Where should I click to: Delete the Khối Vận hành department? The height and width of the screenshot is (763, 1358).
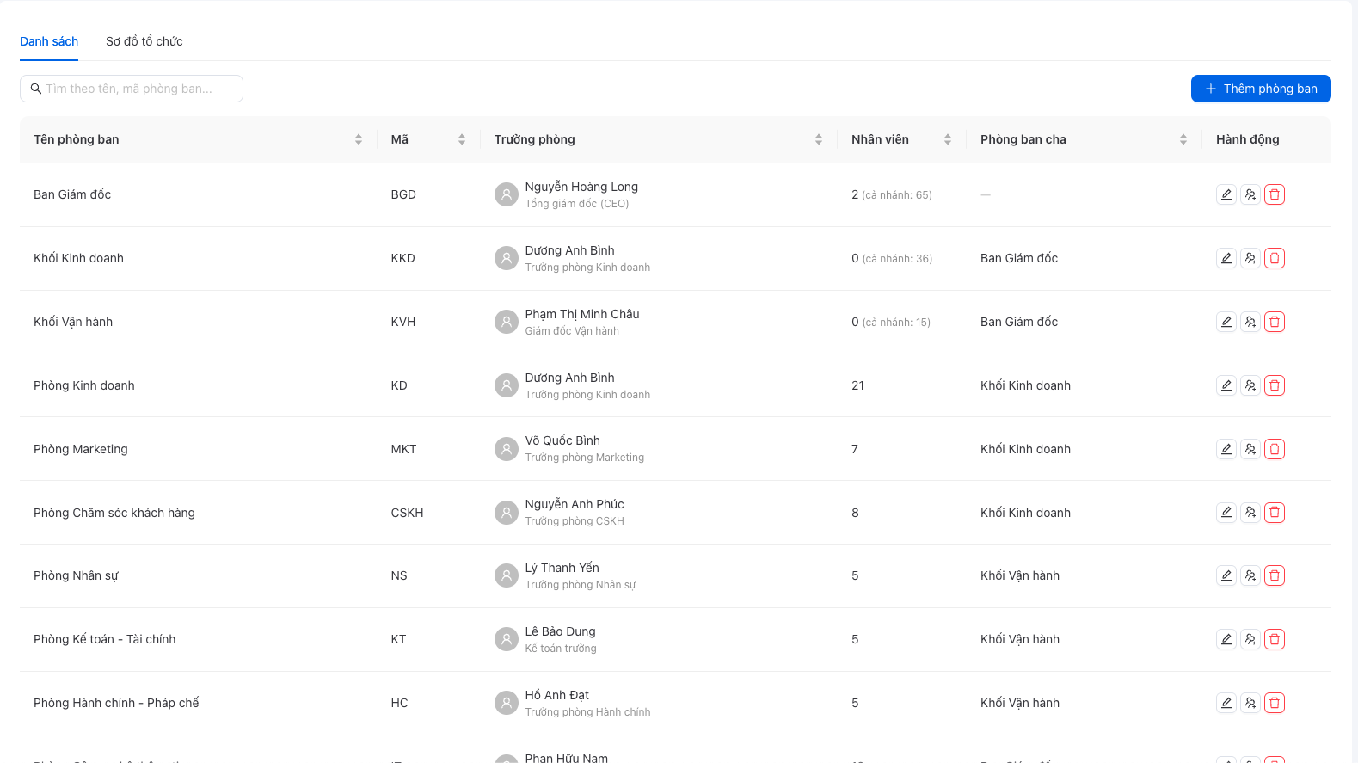(x=1275, y=322)
